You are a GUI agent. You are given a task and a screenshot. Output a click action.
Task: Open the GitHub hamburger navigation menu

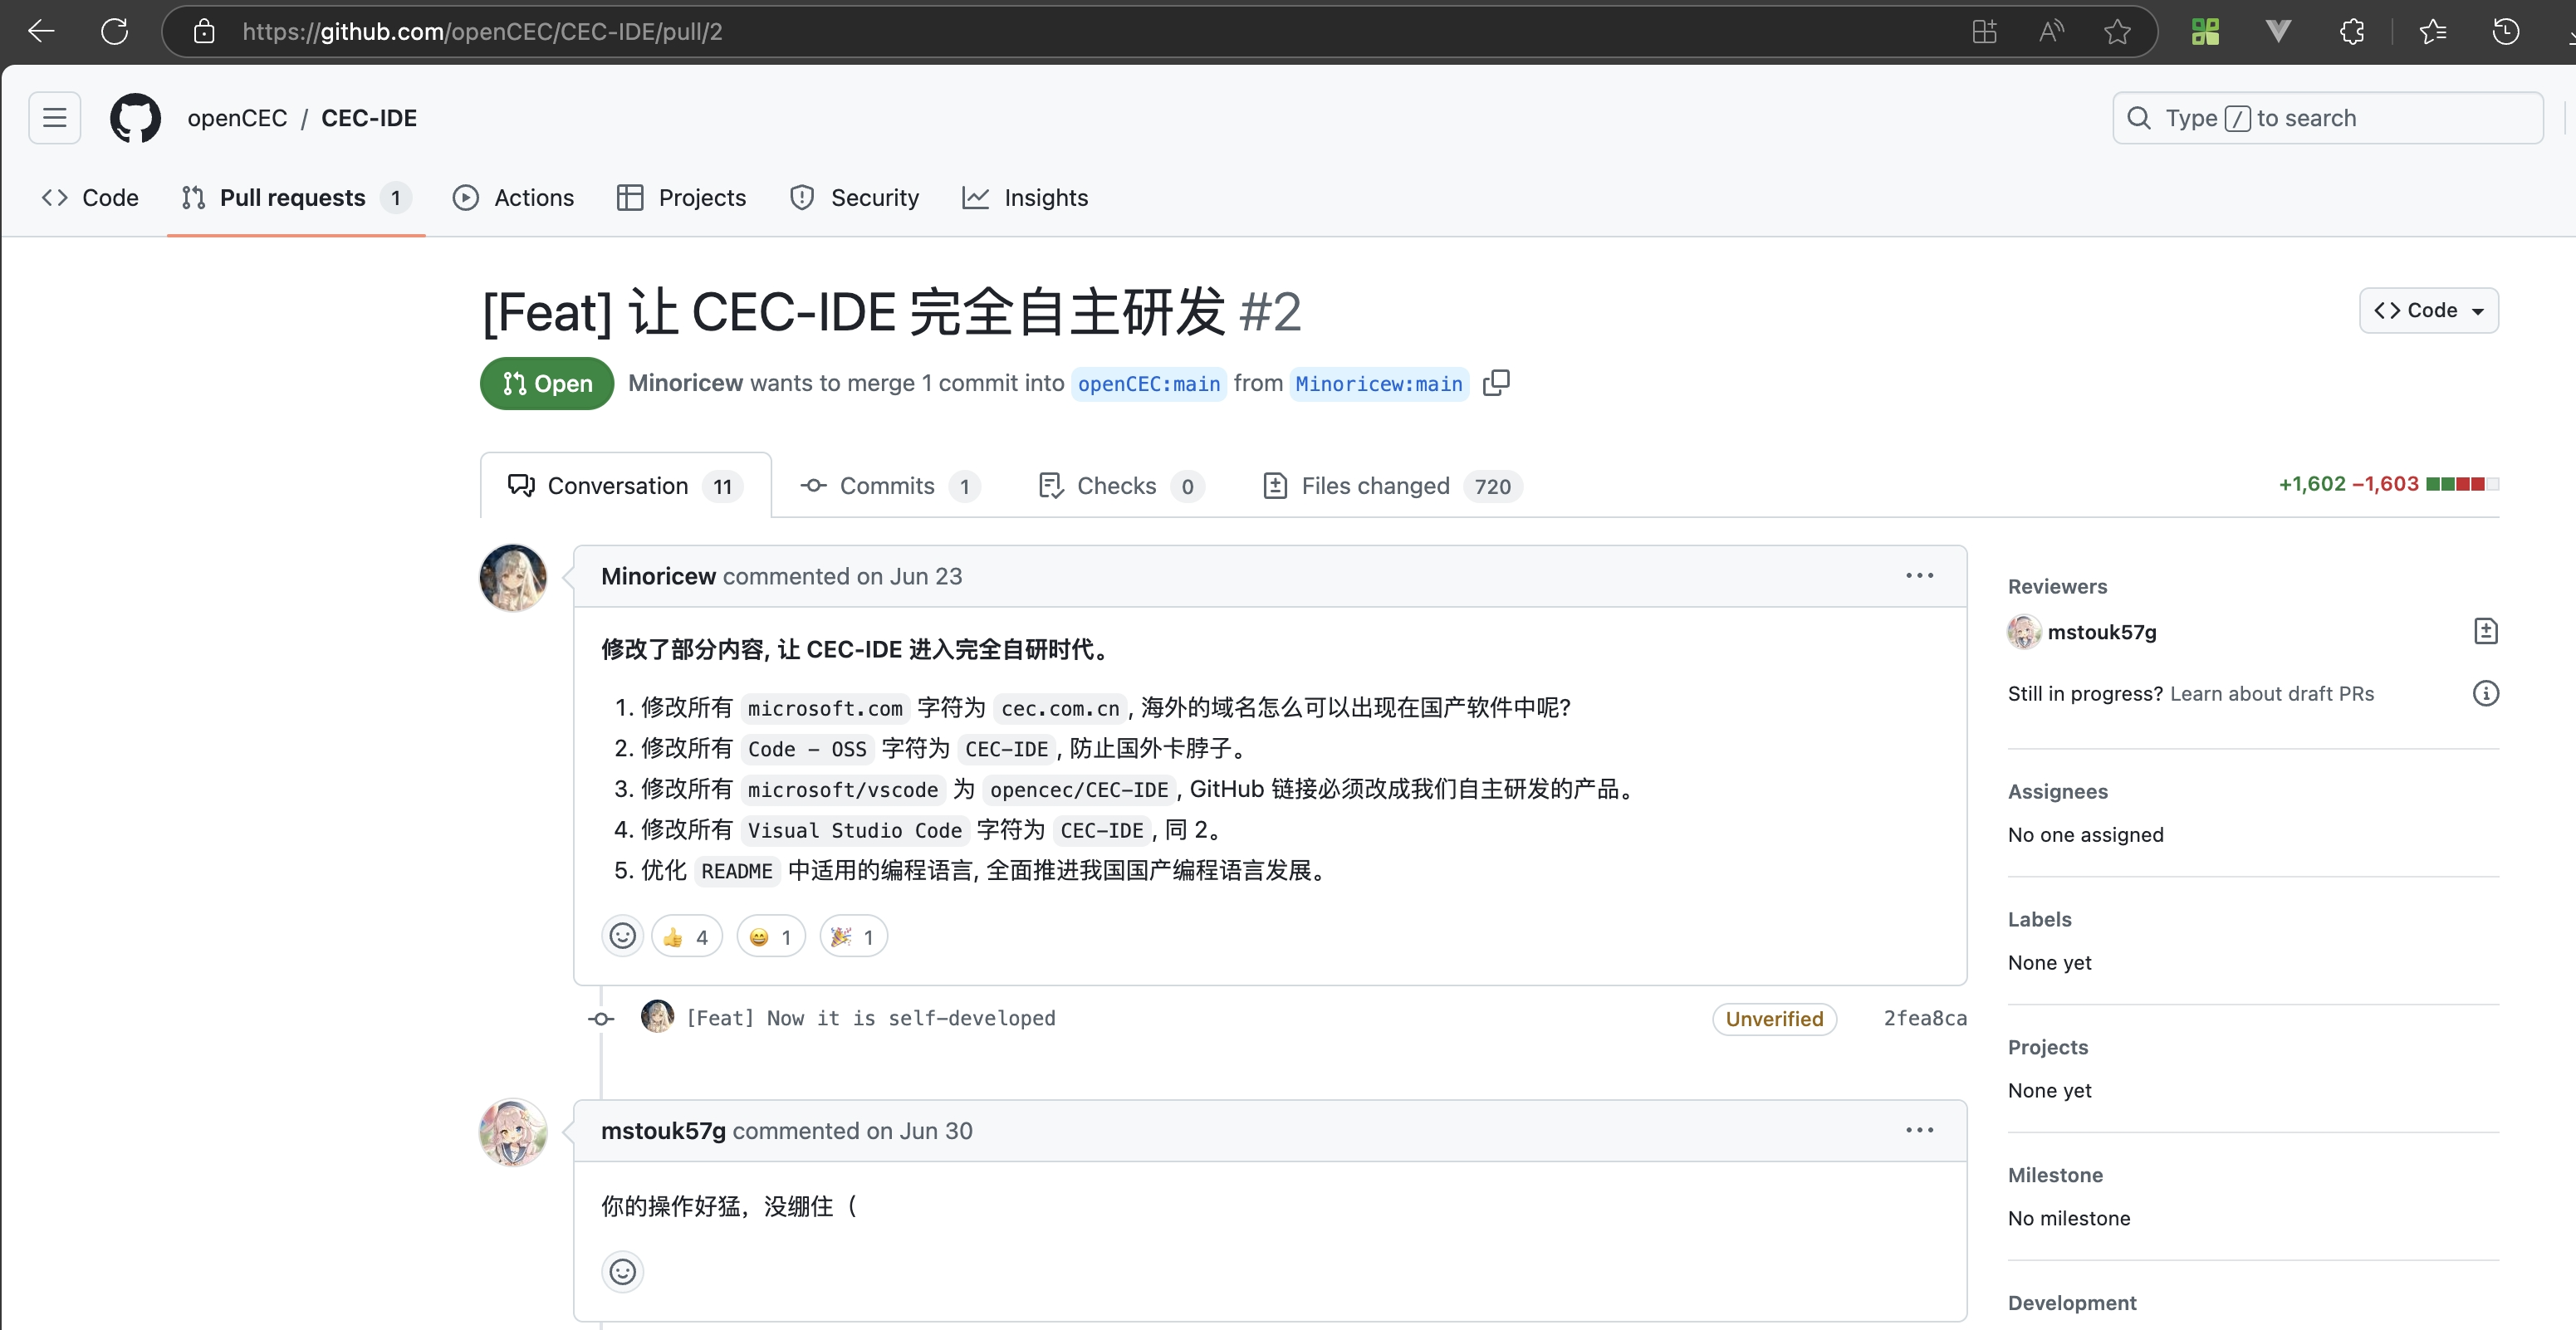(55, 118)
